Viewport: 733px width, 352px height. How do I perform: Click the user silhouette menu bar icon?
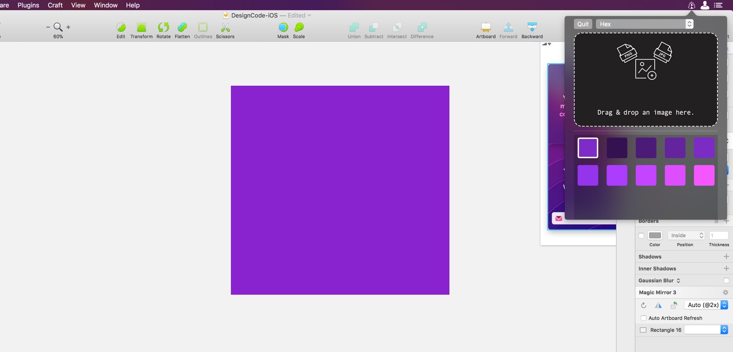[x=705, y=5]
